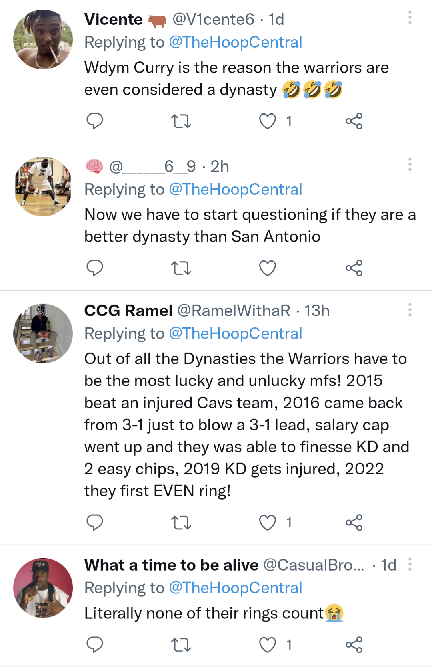Retweet 'Literally none of their rings count' tweet
This screenshot has width=432, height=668.
tap(181, 645)
